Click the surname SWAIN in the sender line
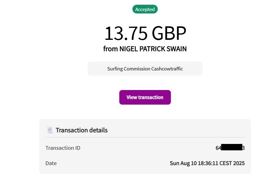Image resolution: width=269 pixels, height=177 pixels. [x=177, y=49]
